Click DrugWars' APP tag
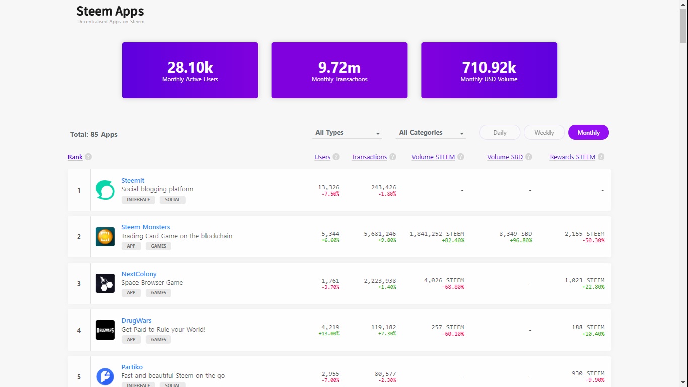Image resolution: width=688 pixels, height=387 pixels. click(131, 340)
